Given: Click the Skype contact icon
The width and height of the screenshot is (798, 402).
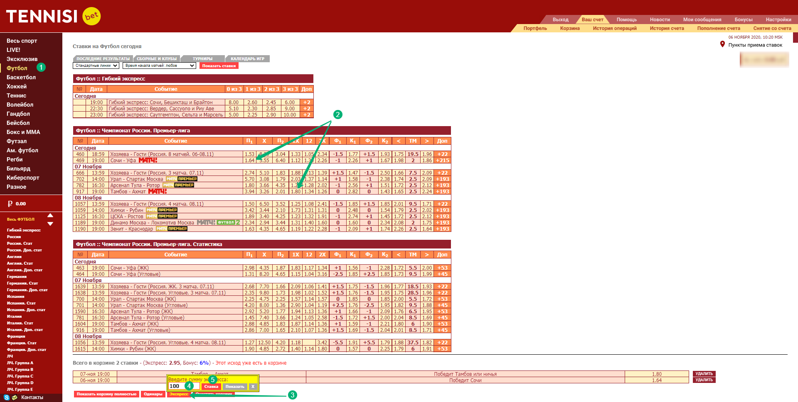Looking at the screenshot, I should pos(7,397).
